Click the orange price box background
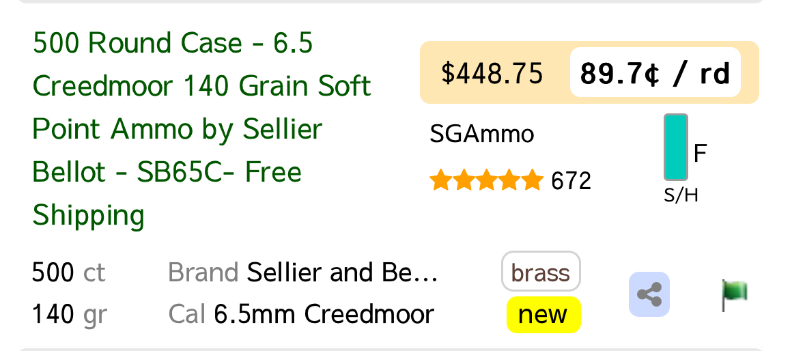Image resolution: width=805 pixels, height=351 pixels. click(x=589, y=72)
